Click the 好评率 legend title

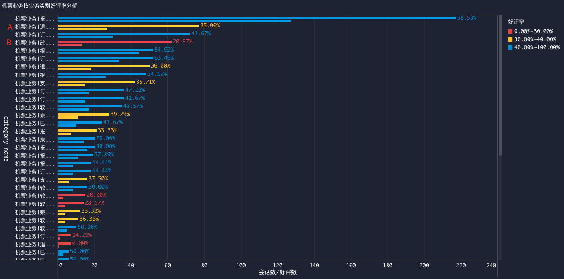tap(516, 21)
